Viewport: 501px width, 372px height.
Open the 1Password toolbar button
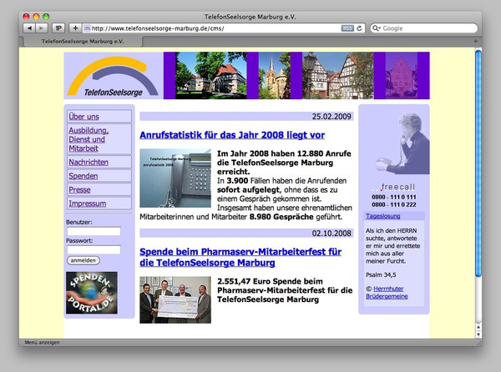click(x=58, y=28)
